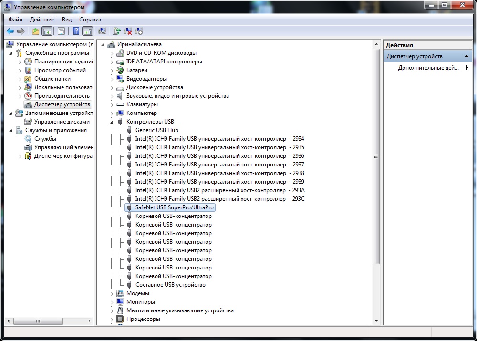Click the blue Back arrow in toolbar
477x341 pixels.
coord(10,31)
